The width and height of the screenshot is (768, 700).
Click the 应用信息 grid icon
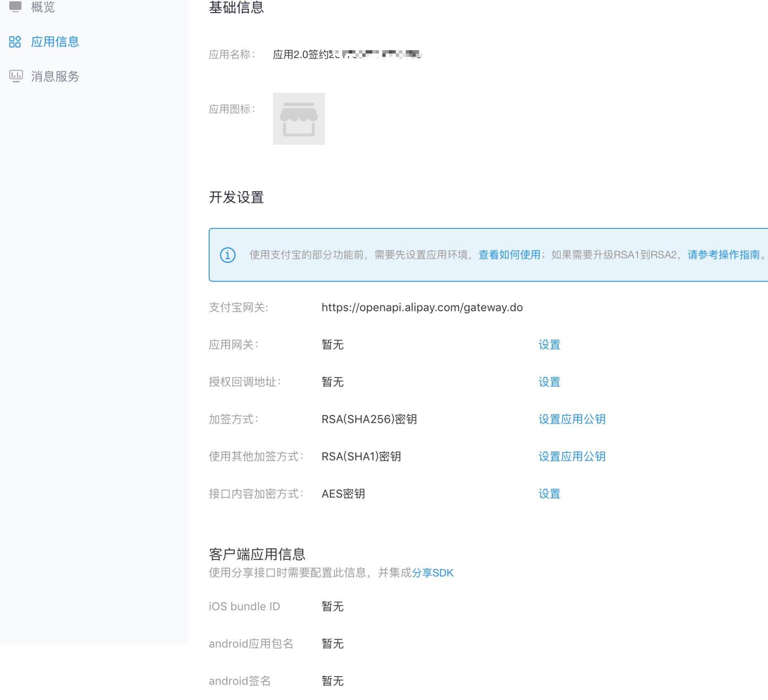(x=15, y=42)
